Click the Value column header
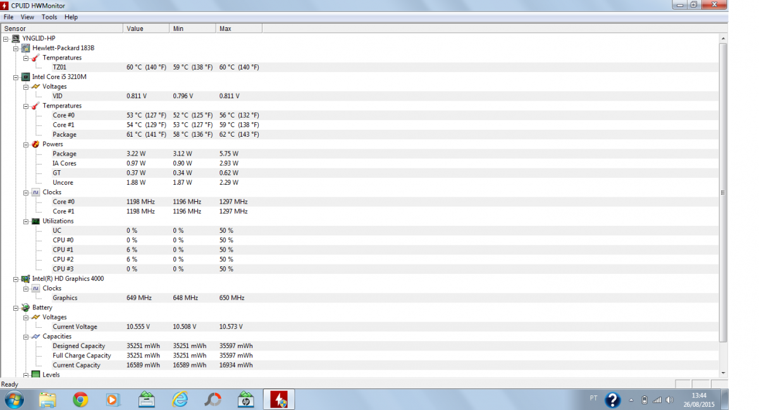Screen dimensions: 759x410 pyautogui.click(x=146, y=28)
